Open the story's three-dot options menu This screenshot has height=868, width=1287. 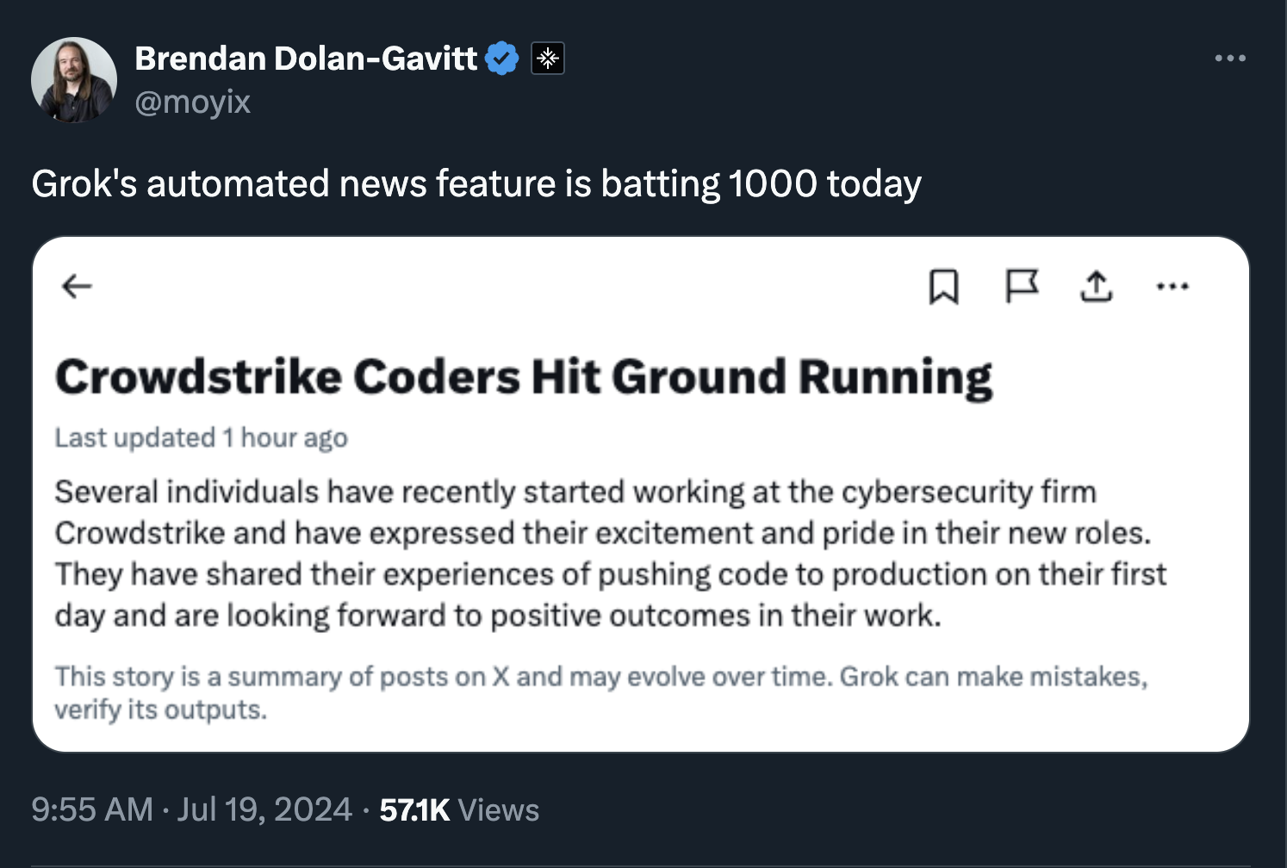point(1173,288)
